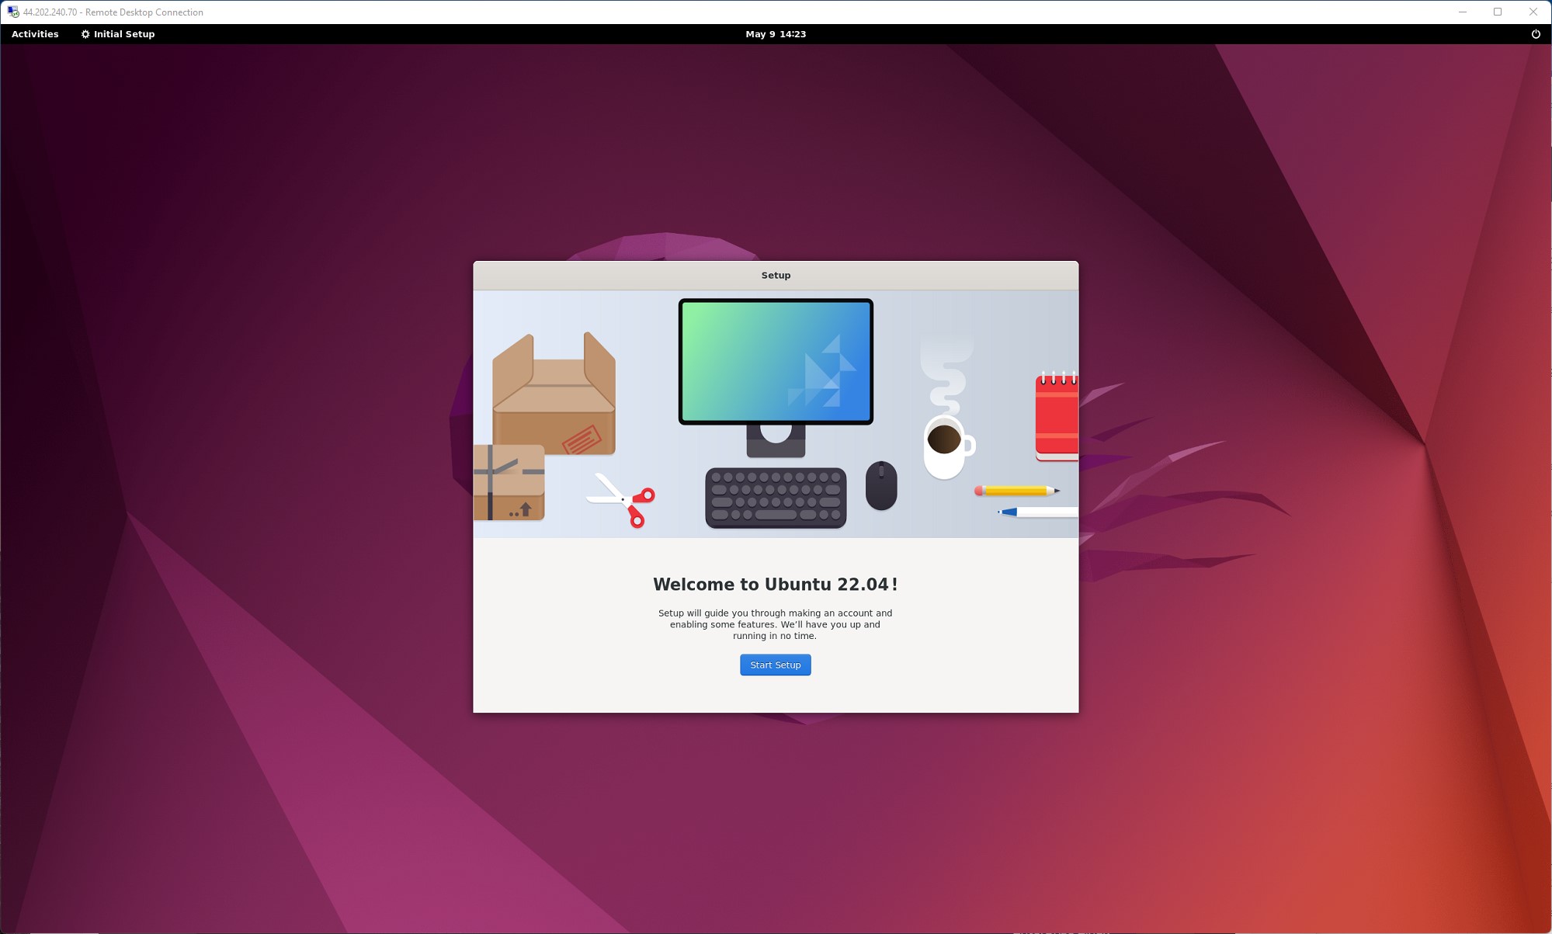The width and height of the screenshot is (1552, 934).
Task: Open the Activities menu
Action: (34, 34)
